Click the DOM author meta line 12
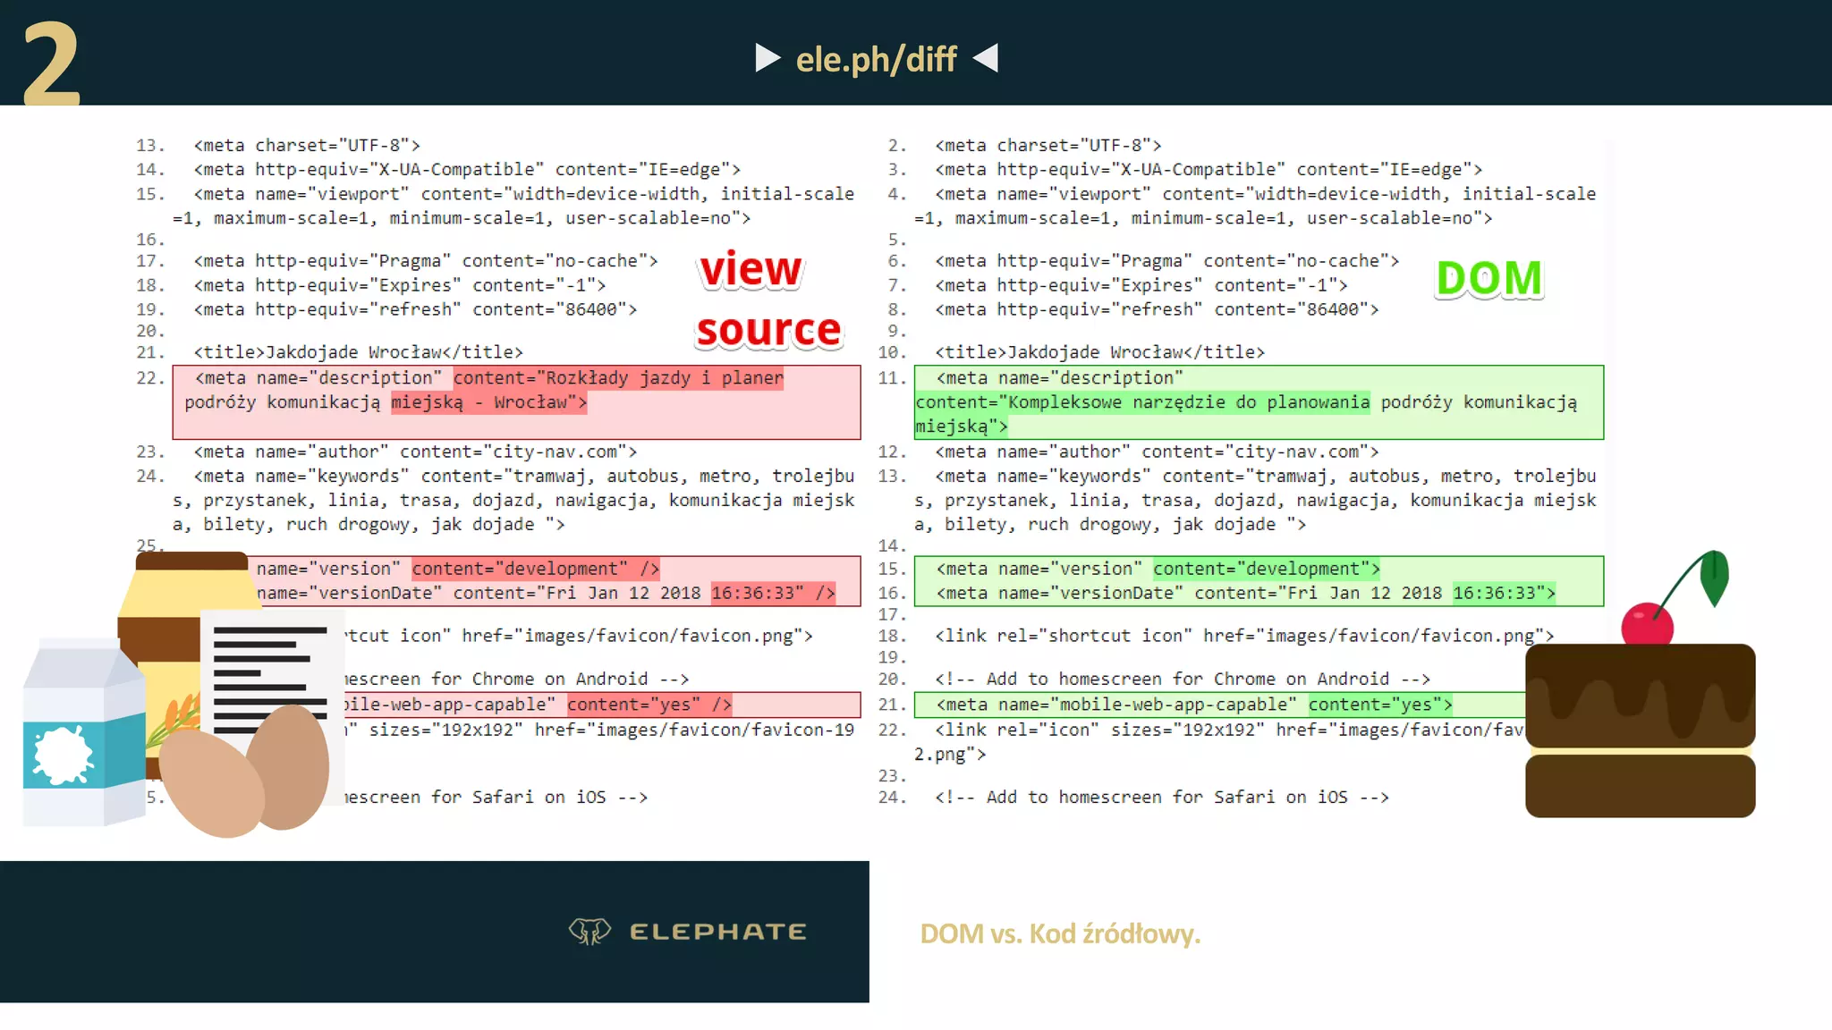Image resolution: width=1832 pixels, height=1030 pixels. pyautogui.click(x=1157, y=452)
